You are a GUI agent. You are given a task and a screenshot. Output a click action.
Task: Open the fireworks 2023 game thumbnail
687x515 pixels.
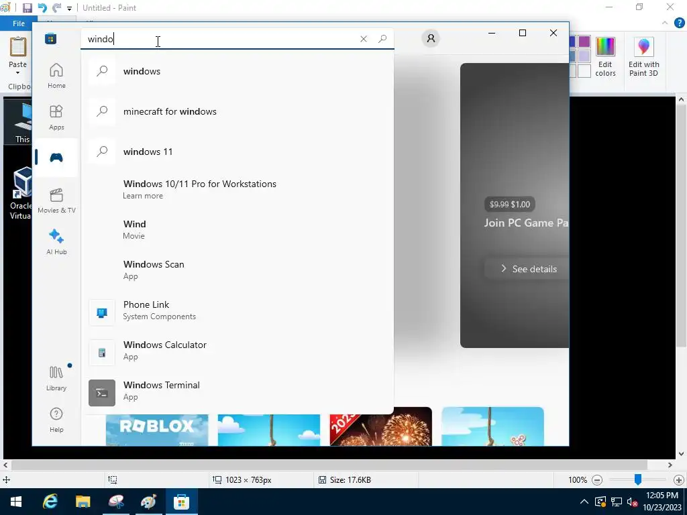[381, 427]
